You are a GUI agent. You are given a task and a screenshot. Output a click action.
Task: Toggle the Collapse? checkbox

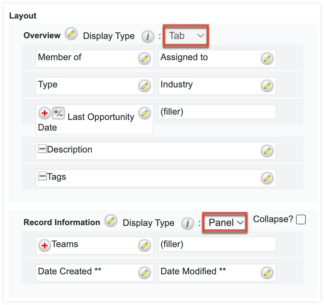point(301,219)
